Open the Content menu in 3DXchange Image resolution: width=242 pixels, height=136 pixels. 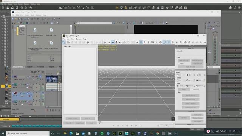(79, 39)
